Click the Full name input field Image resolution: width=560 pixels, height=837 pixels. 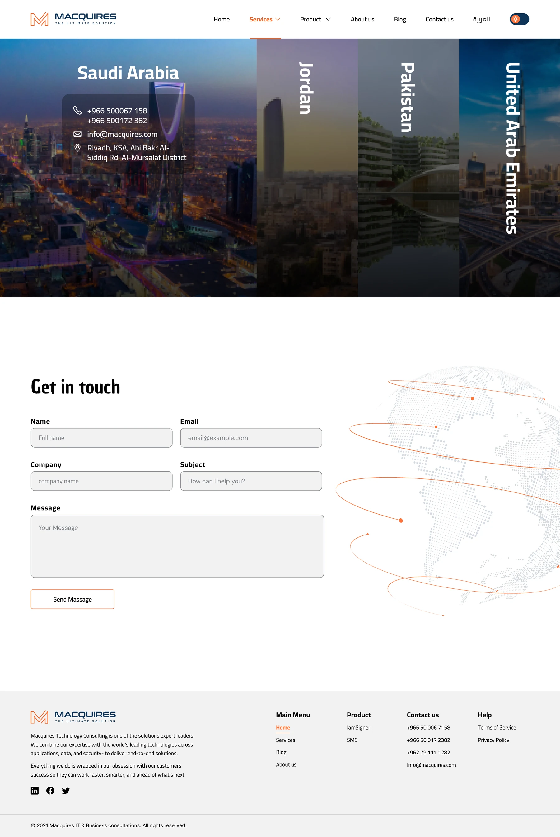click(101, 438)
